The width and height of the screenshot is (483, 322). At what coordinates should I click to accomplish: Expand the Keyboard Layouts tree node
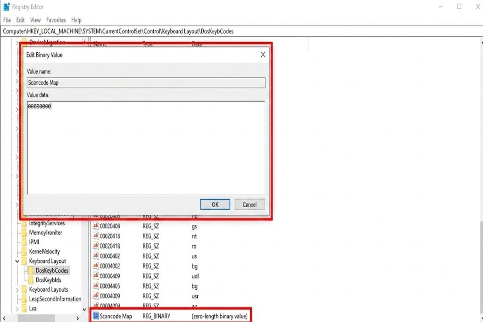(17, 289)
